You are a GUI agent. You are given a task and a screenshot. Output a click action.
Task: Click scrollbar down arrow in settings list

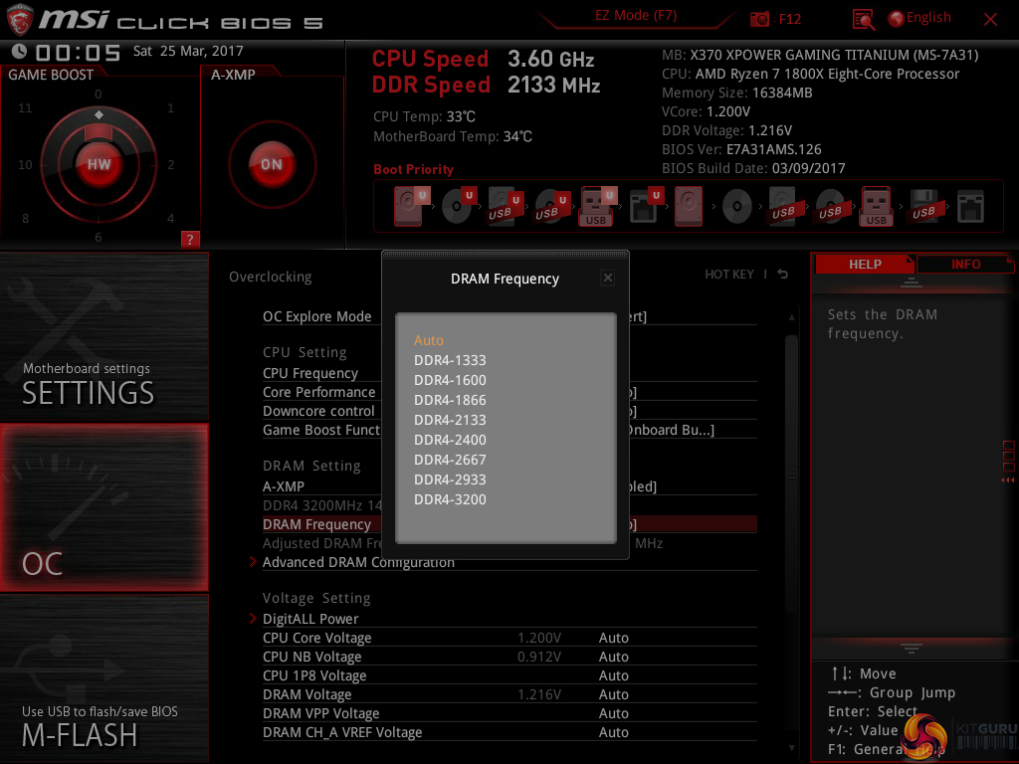pos(791,748)
